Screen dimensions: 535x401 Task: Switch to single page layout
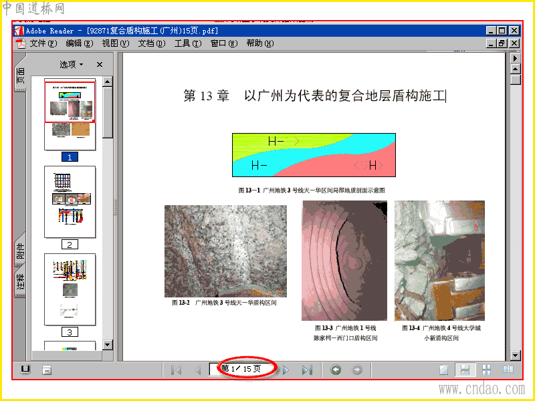click(444, 370)
